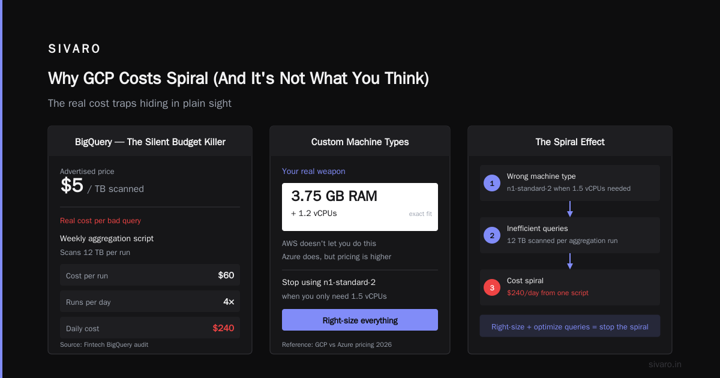Image resolution: width=720 pixels, height=378 pixels.
Task: Click the '3.75 GB RAM' spec text
Action: point(334,196)
